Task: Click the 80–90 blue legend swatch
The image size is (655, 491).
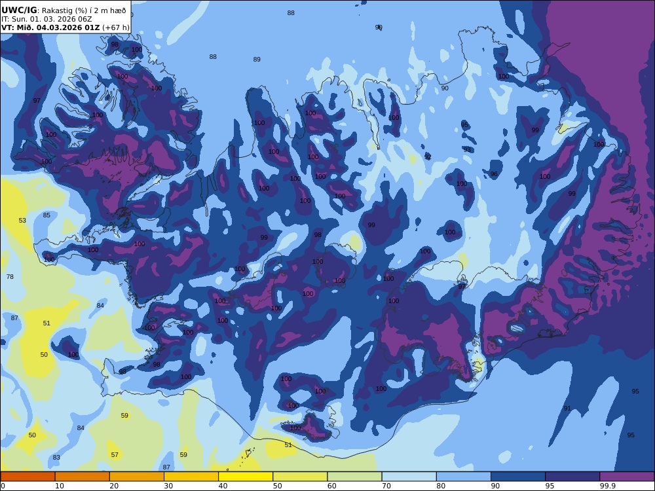Action: [x=464, y=477]
